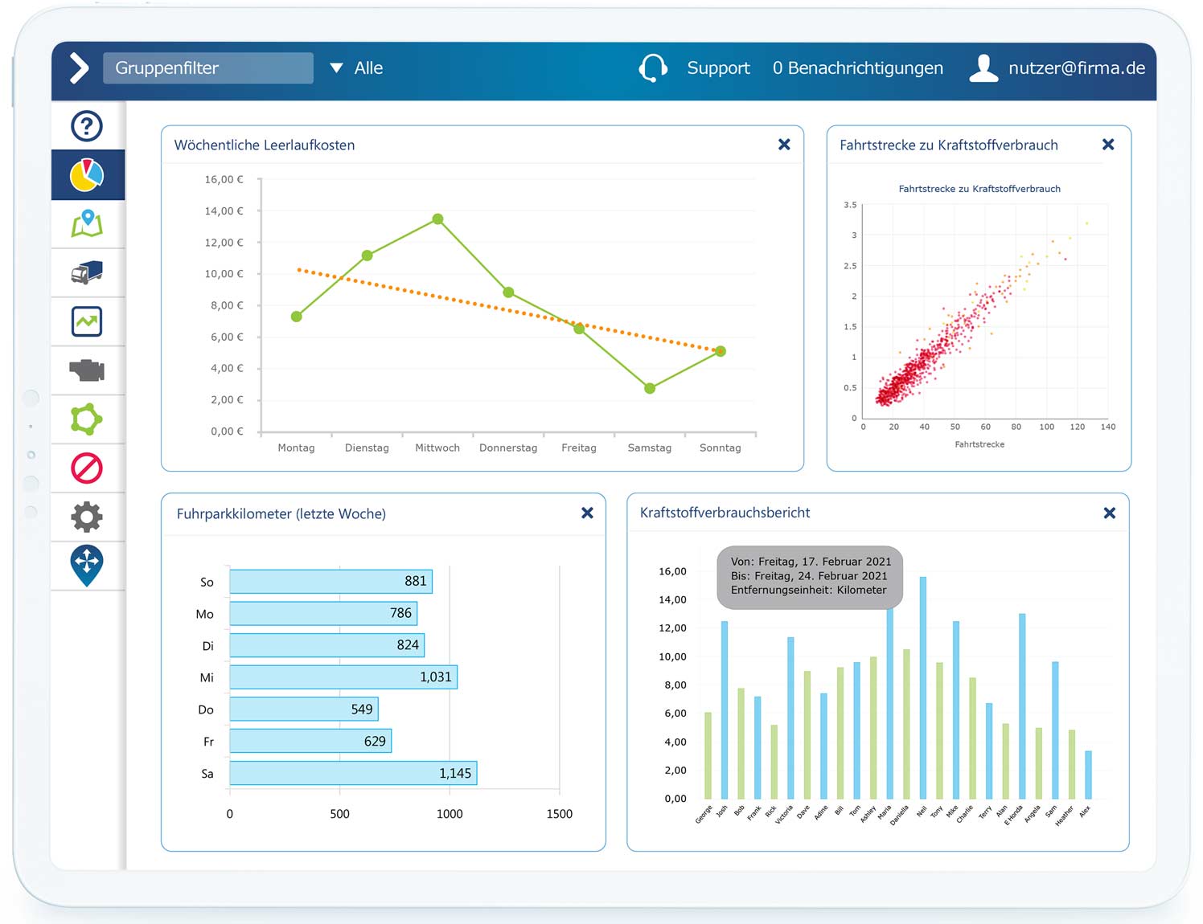
Task: Click the Donnerstag data point on line chart
Action: [508, 292]
